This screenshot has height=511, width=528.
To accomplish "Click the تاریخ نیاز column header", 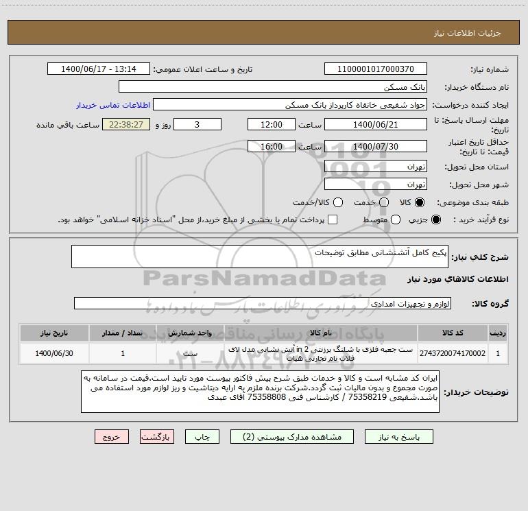I will click(54, 333).
